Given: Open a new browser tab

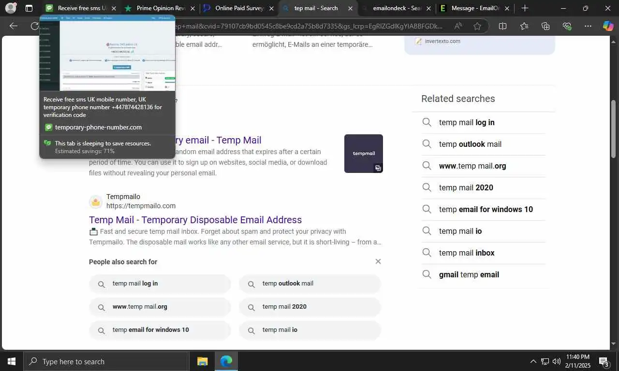Looking at the screenshot, I should tap(525, 8).
